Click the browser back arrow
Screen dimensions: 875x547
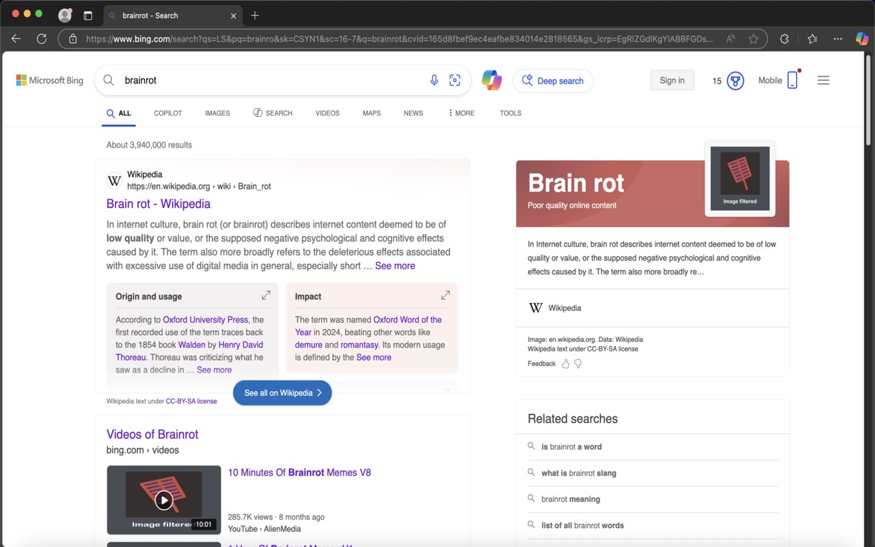click(16, 39)
